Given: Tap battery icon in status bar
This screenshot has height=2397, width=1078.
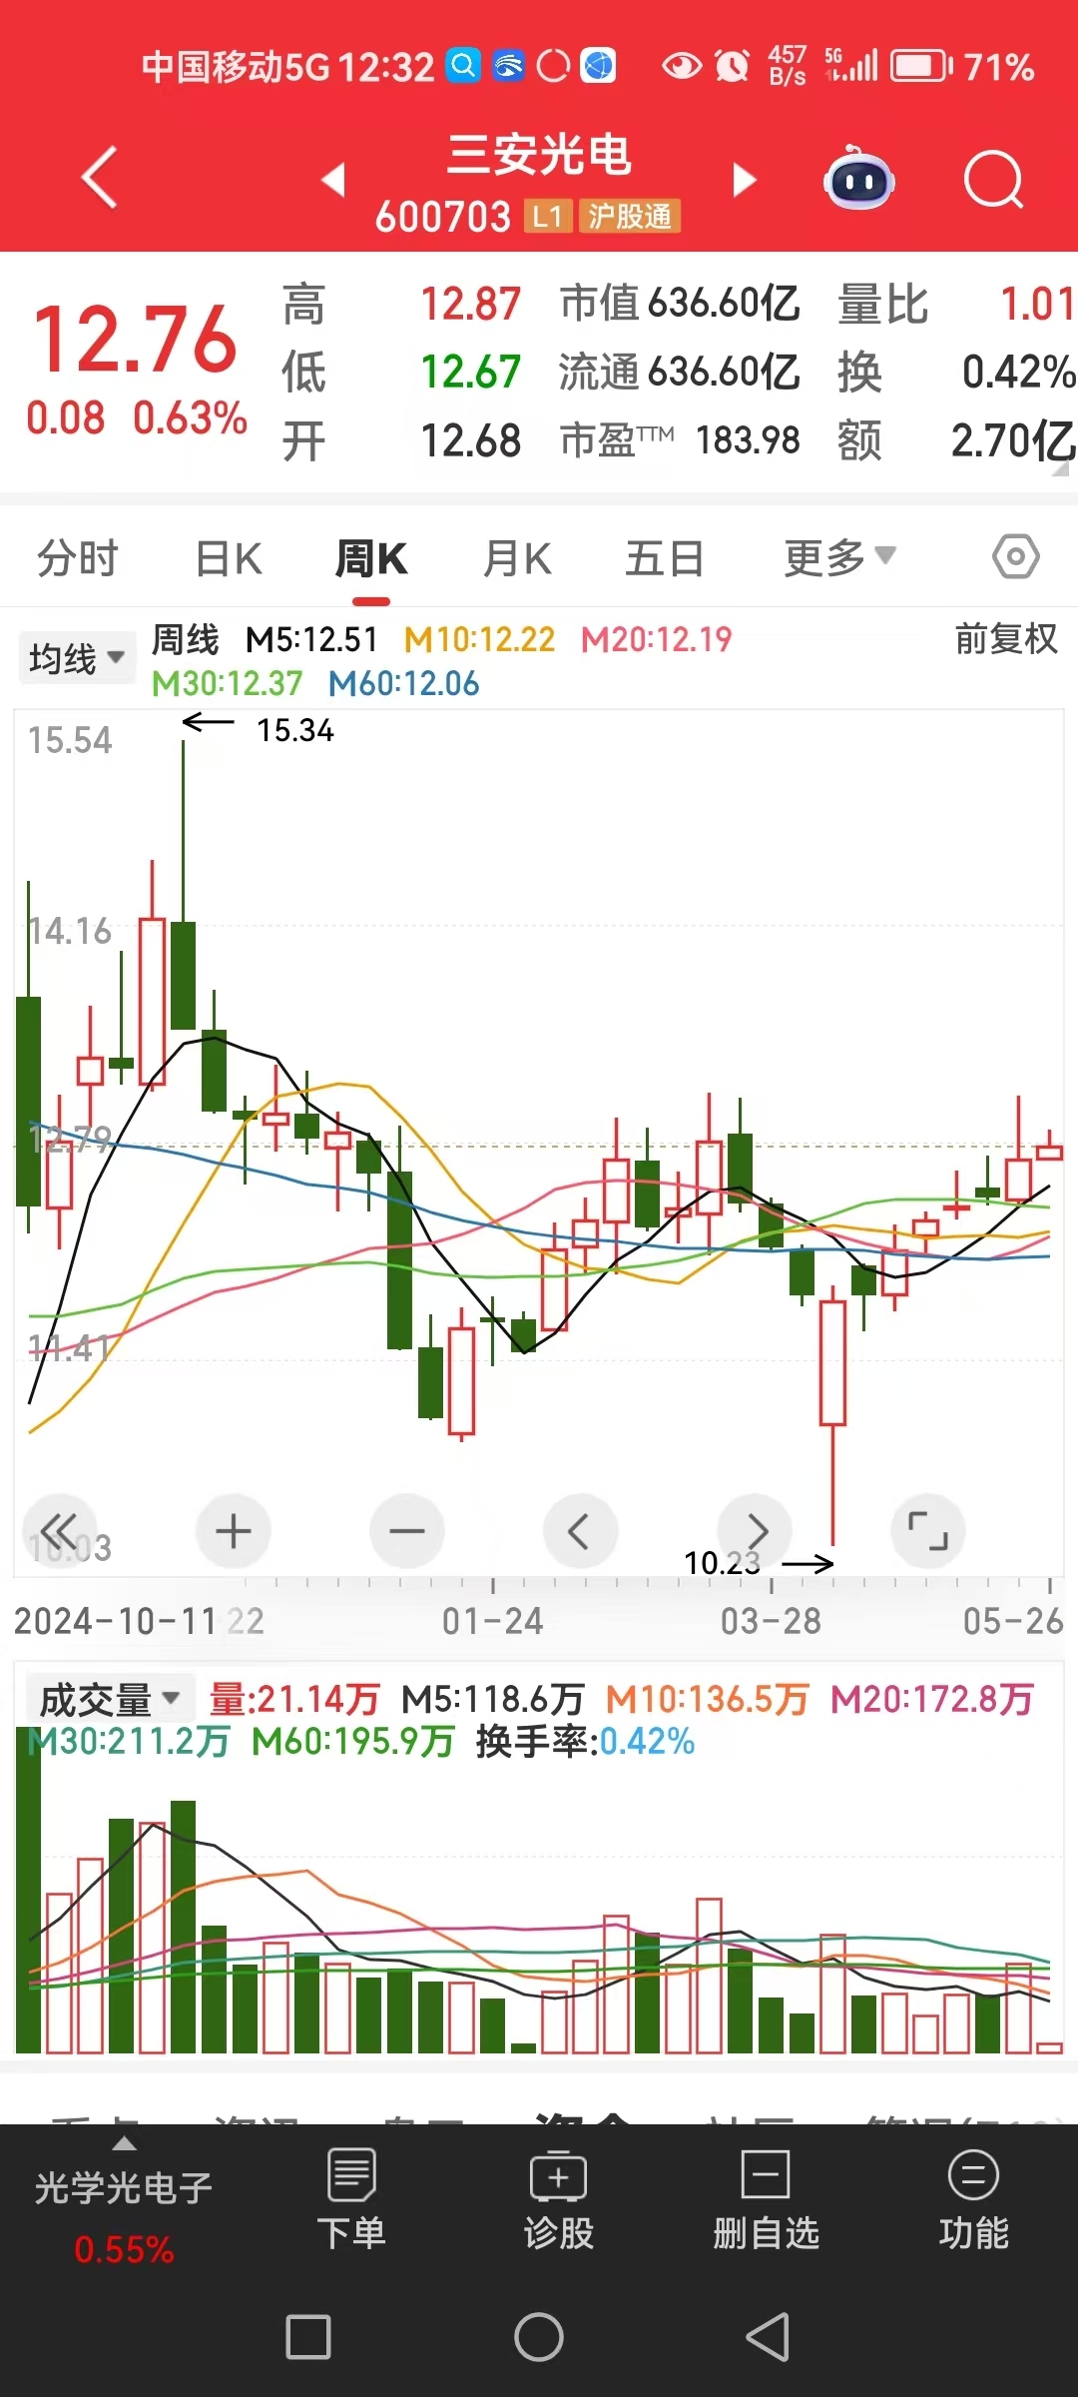Looking at the screenshot, I should coord(922,67).
